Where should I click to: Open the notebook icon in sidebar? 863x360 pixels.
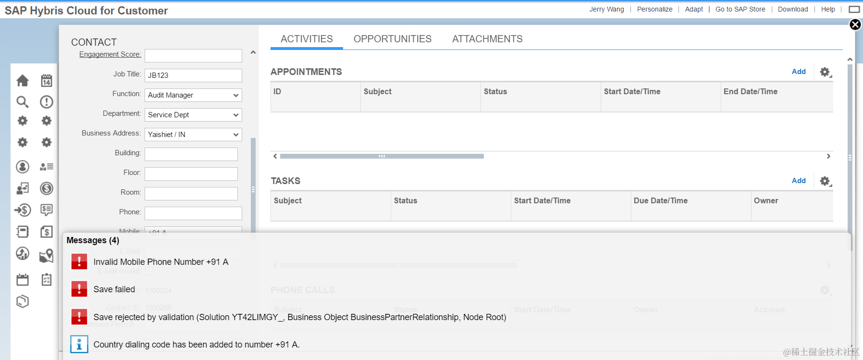23,232
